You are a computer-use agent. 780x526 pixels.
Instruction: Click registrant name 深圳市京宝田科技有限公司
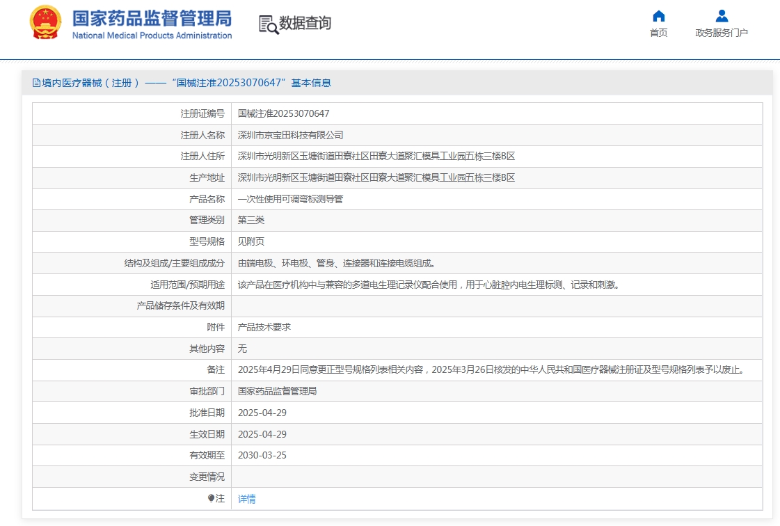[x=291, y=135]
